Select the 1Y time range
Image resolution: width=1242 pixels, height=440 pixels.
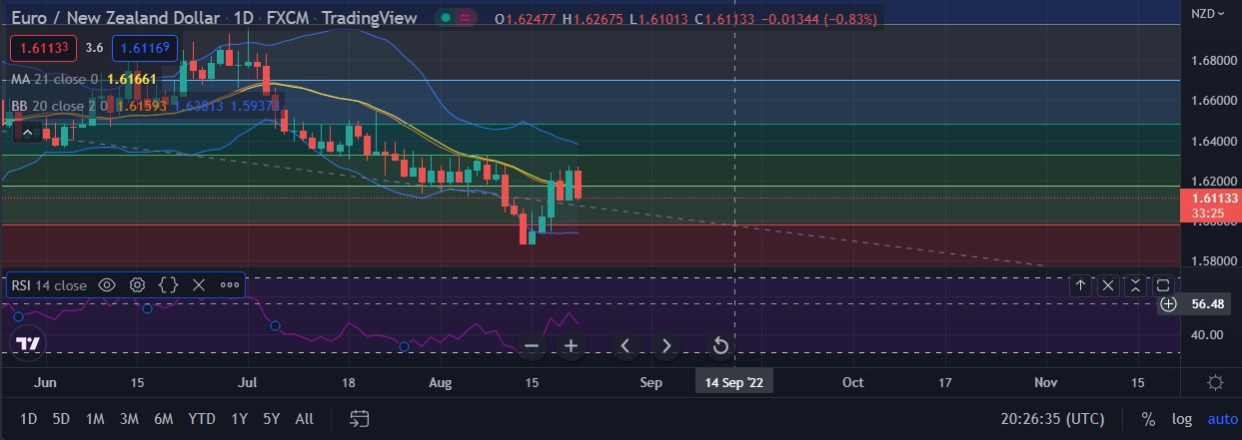[239, 419]
